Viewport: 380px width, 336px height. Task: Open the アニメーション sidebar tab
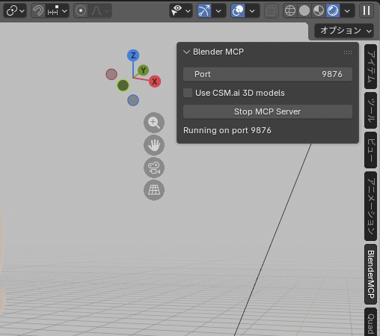click(370, 206)
